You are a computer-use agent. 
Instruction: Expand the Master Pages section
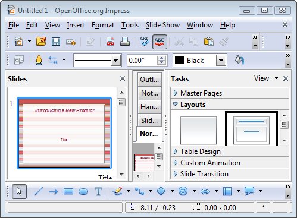coord(230,93)
